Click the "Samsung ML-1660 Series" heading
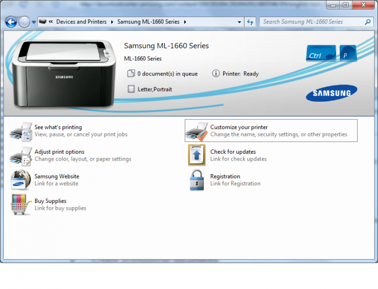The width and height of the screenshot is (378, 289). point(166,46)
